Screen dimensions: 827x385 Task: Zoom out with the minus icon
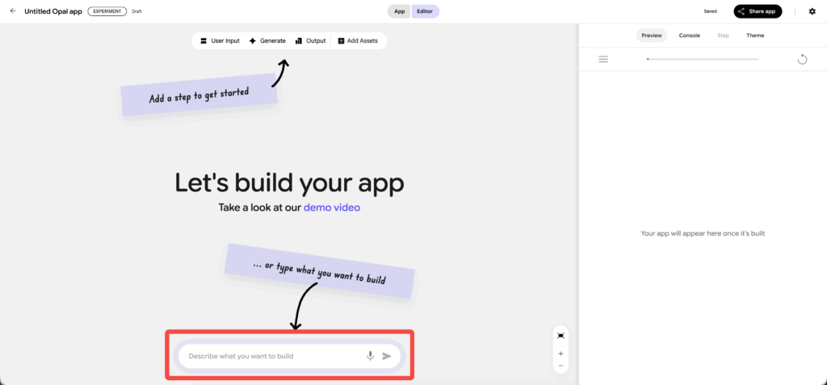(560, 366)
